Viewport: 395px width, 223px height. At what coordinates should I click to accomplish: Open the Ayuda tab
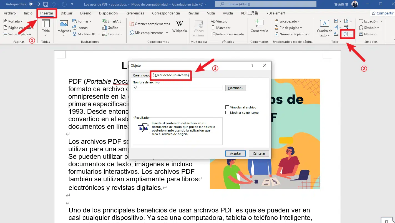[228, 13]
